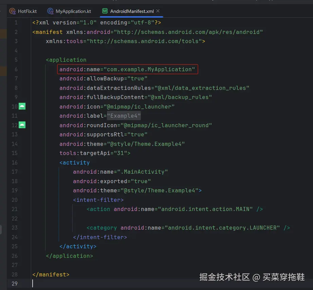This screenshot has height=290, width=313.
Task: Click android:name="com.example.MyApplication" text
Action: pos(127,69)
